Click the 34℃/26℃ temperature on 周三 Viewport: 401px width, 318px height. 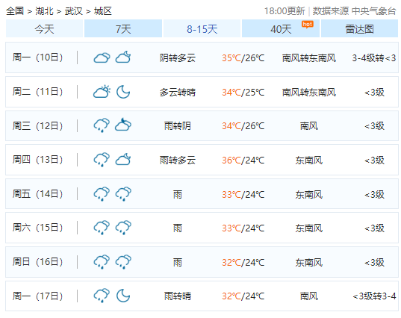(243, 126)
